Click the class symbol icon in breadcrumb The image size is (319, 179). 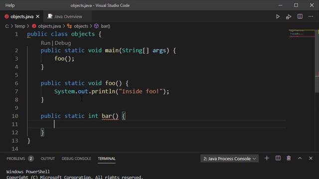pos(69,26)
